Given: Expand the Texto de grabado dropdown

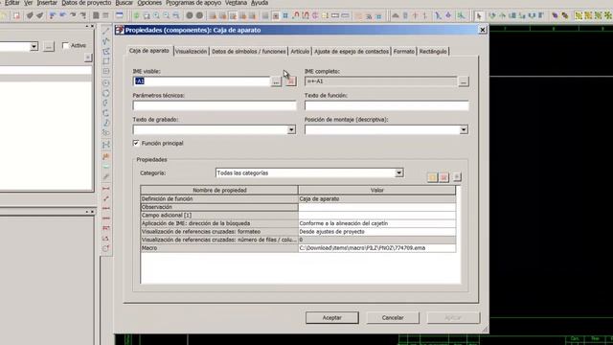Looking at the screenshot, I should click(x=291, y=130).
